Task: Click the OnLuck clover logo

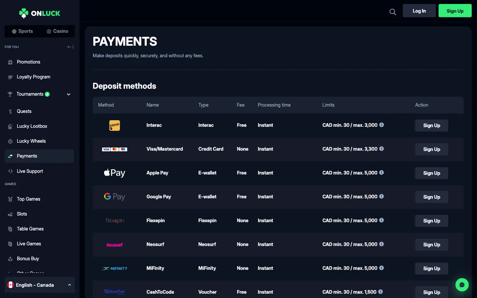Action: pyautogui.click(x=39, y=13)
